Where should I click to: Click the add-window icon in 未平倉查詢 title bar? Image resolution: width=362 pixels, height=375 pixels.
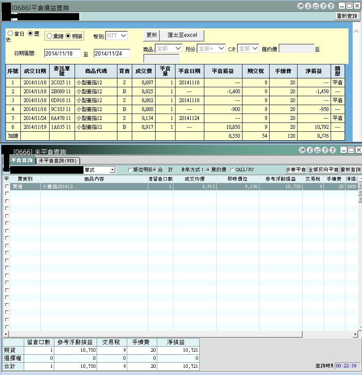(x=317, y=150)
